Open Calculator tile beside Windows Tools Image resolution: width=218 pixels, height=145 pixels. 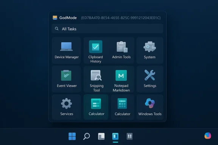coord(122,107)
